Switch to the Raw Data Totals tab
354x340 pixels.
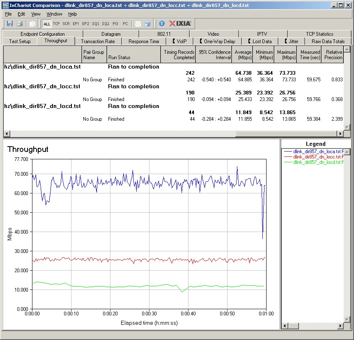coord(328,41)
